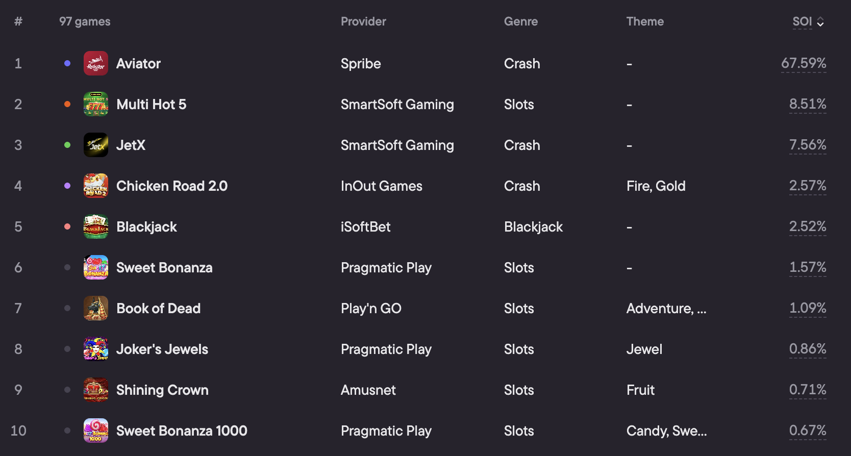
Task: Click the Joker's Jewels game icon
Action: (96, 349)
